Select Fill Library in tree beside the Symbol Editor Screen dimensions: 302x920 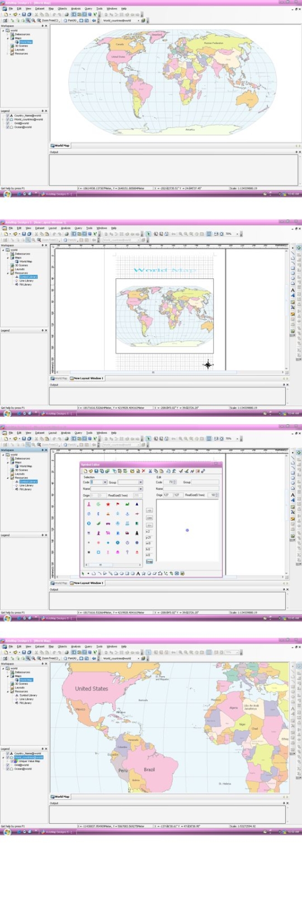click(x=26, y=489)
